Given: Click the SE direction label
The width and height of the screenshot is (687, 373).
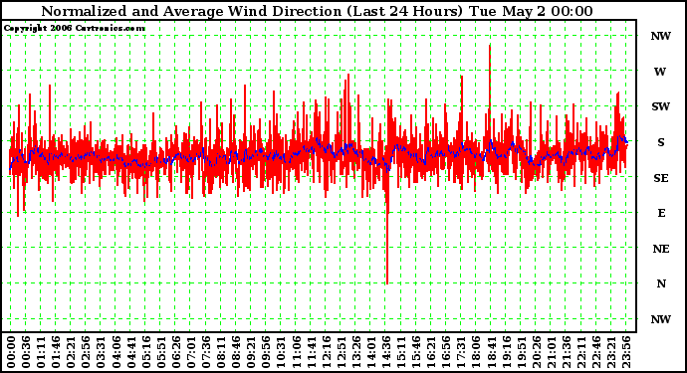Looking at the screenshot, I should (661, 178).
